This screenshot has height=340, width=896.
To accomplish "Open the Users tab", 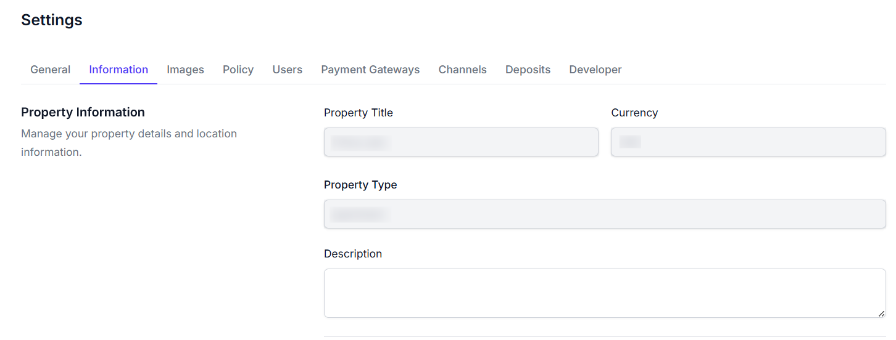I will 287,70.
